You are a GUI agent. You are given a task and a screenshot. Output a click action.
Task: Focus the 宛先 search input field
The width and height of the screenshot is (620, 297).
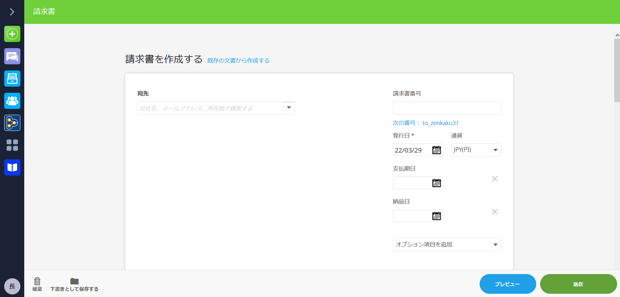(x=211, y=108)
